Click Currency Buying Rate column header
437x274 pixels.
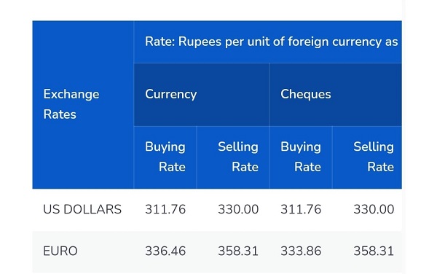click(x=165, y=157)
